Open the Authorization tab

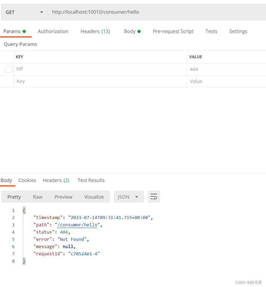click(53, 31)
